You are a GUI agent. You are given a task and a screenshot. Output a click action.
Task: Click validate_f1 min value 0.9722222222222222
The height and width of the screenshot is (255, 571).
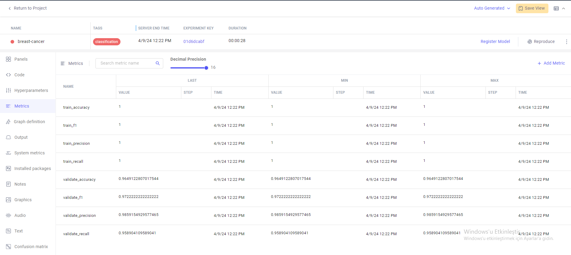[291, 197]
